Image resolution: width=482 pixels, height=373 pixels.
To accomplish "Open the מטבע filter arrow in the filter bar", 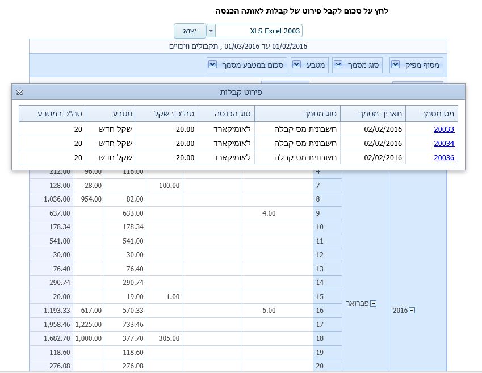I will [x=297, y=65].
